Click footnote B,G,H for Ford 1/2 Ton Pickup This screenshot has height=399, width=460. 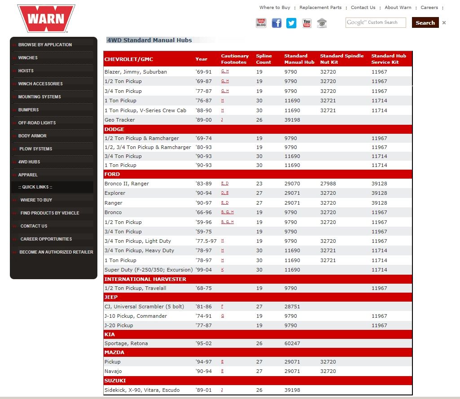tap(228, 222)
